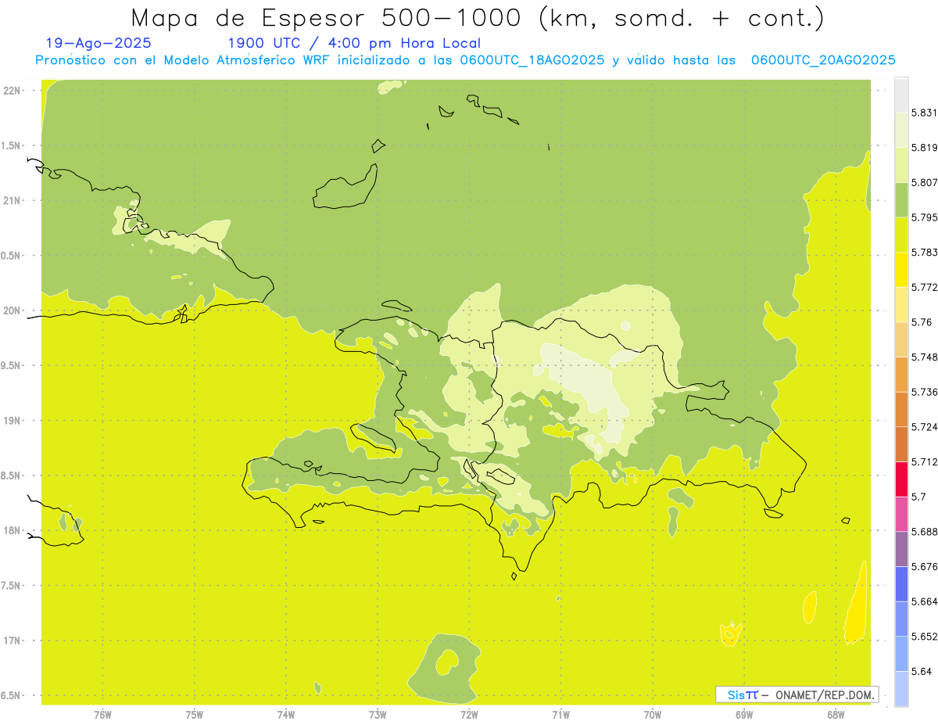Click the 18N latitude label
Image resolution: width=938 pixels, height=725 pixels.
(x=13, y=531)
